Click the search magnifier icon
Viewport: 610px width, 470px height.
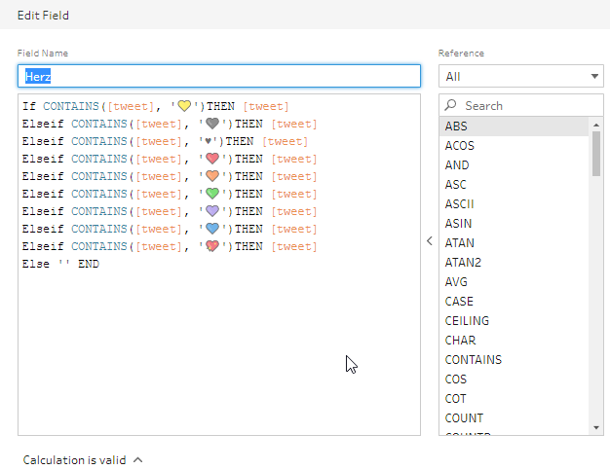click(450, 105)
